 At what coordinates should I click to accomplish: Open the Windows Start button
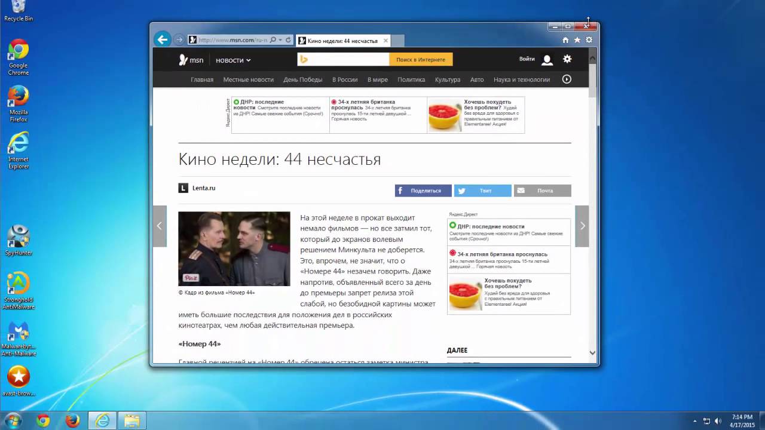coord(13,420)
